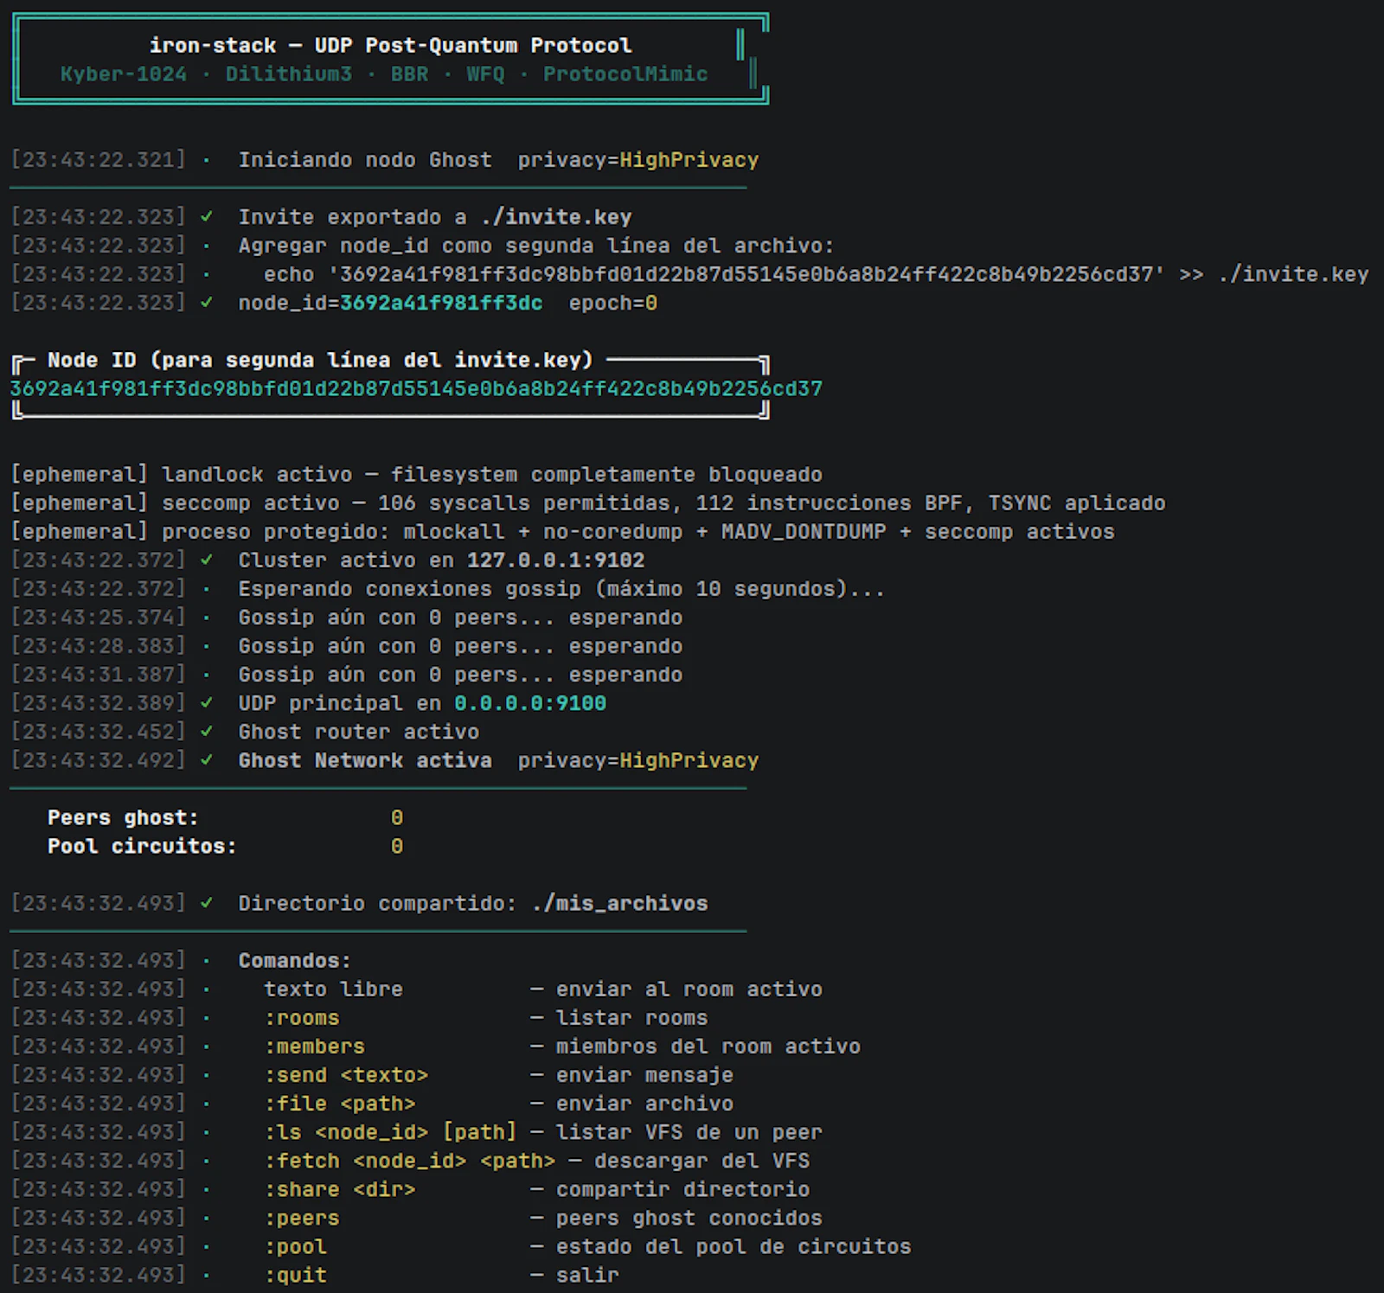The width and height of the screenshot is (1384, 1293).
Task: Click the description 'estado del pool de circuitos'
Action: point(734,1246)
